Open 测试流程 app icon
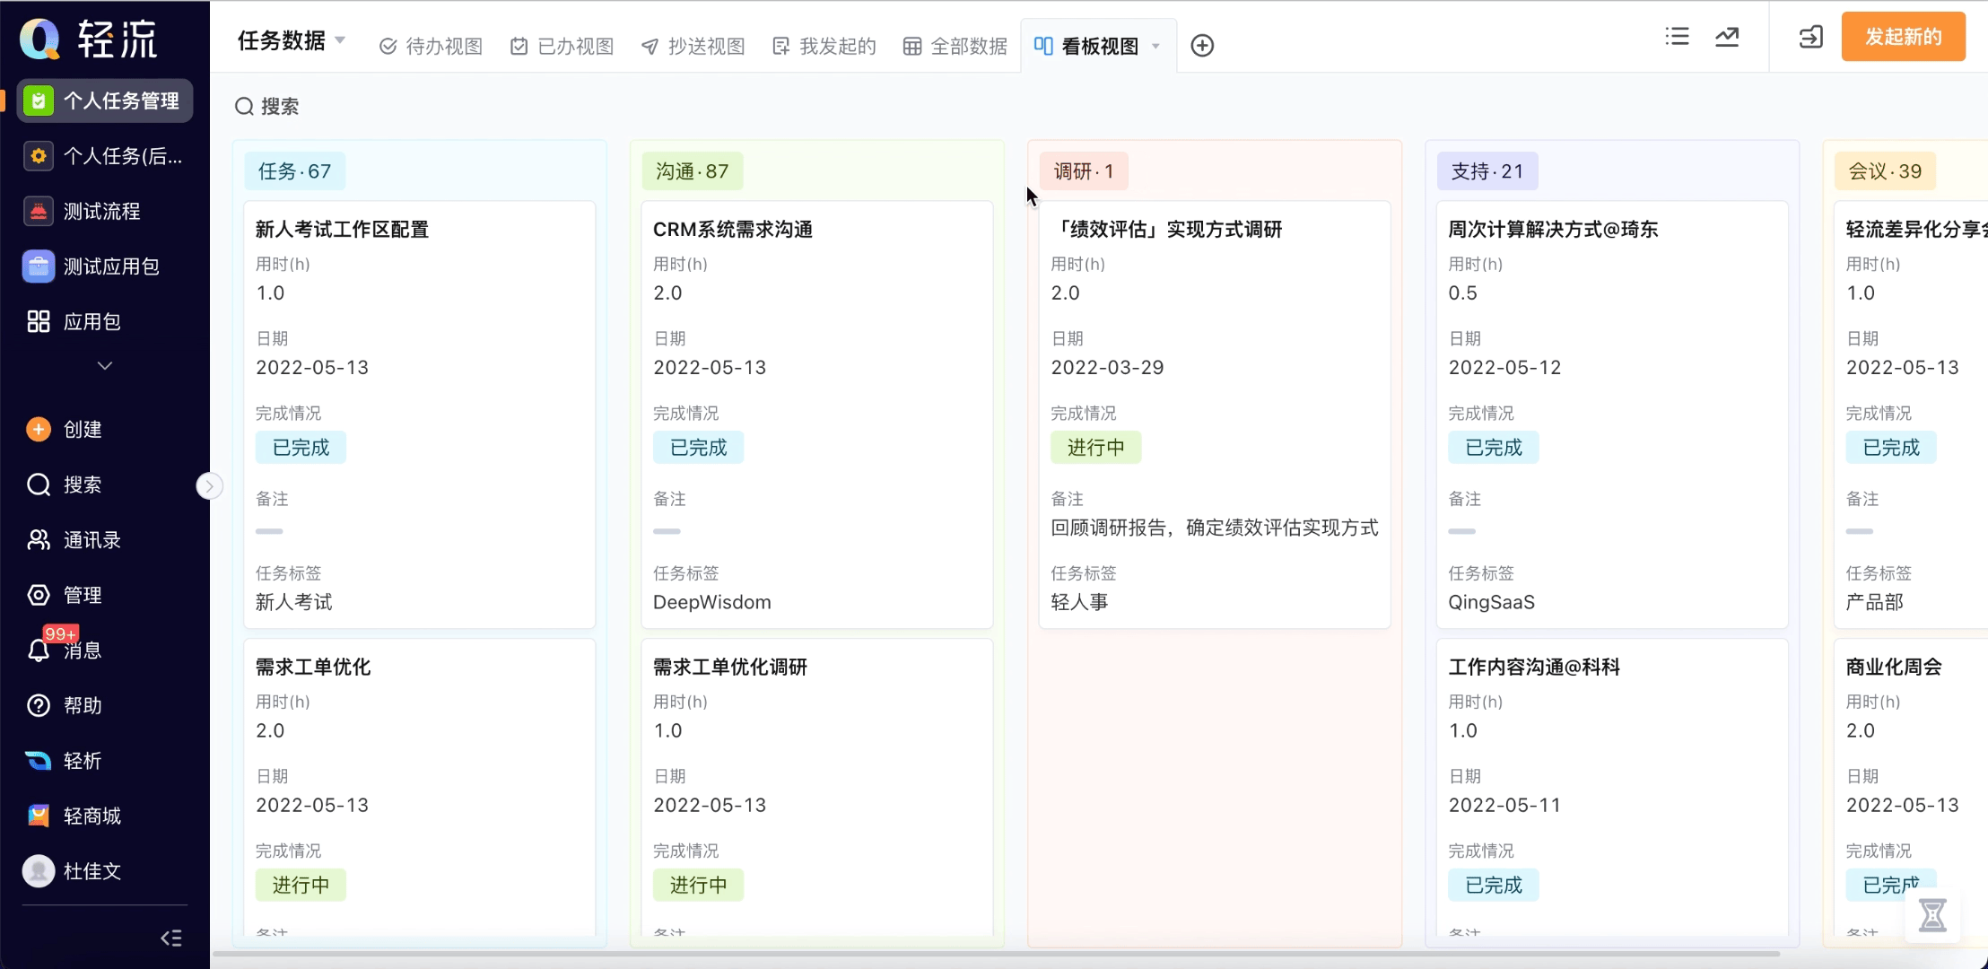 coord(39,211)
